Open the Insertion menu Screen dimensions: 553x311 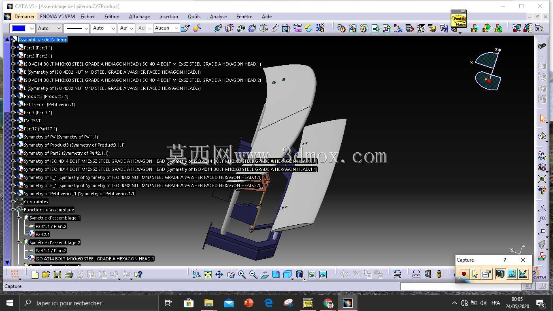pos(169,17)
